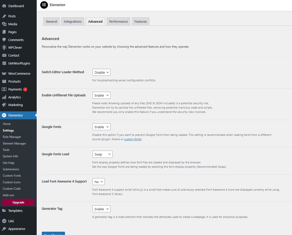This screenshot has width=292, height=235.
Task: Click the Media library icon
Action: point(4,24)
